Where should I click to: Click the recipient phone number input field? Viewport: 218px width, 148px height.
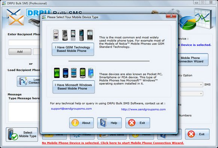tap(24, 43)
